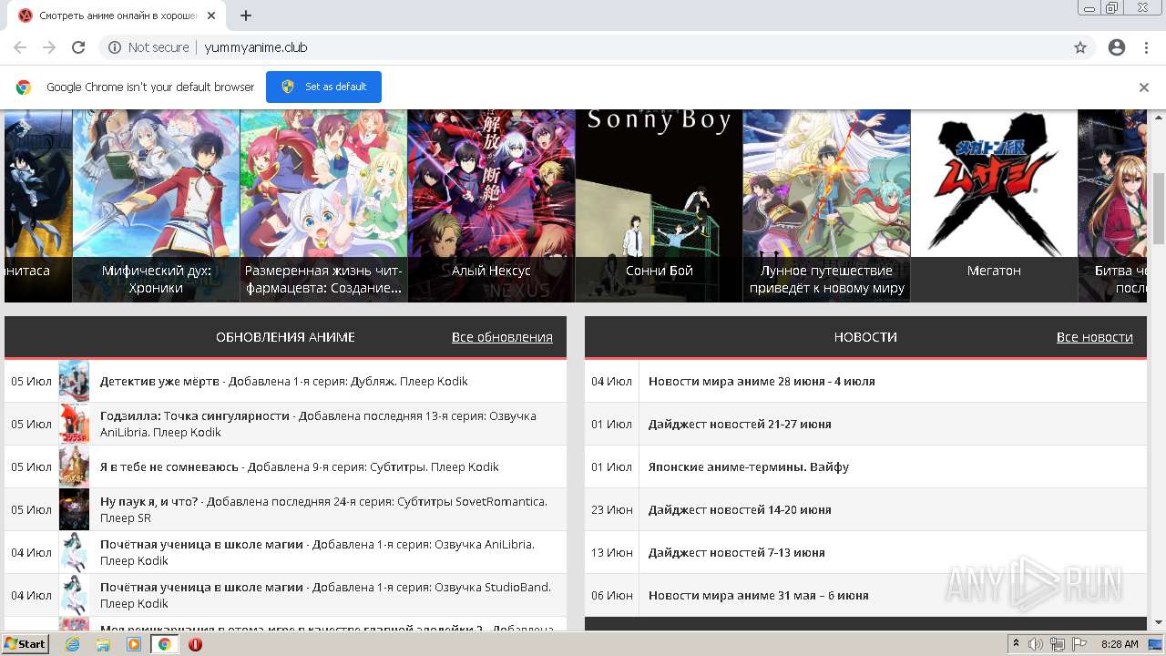Click the page scrollbar down arrow
The height and width of the screenshot is (656, 1166).
(1159, 622)
